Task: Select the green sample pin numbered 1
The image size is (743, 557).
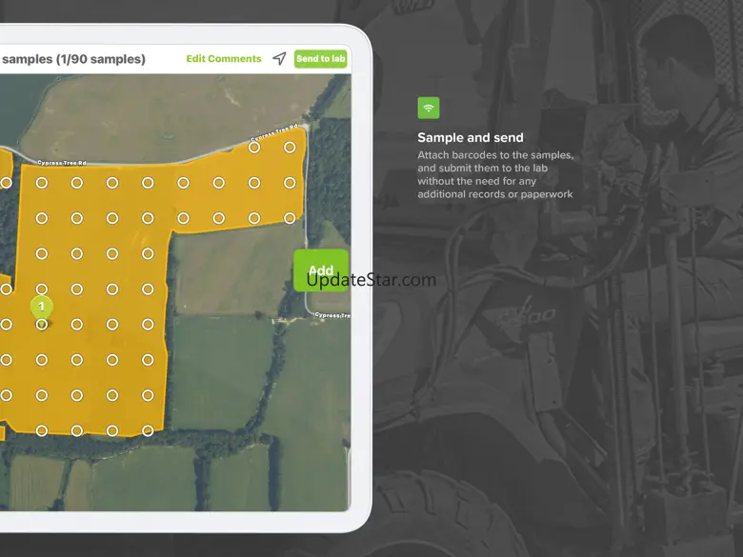Action: tap(42, 308)
